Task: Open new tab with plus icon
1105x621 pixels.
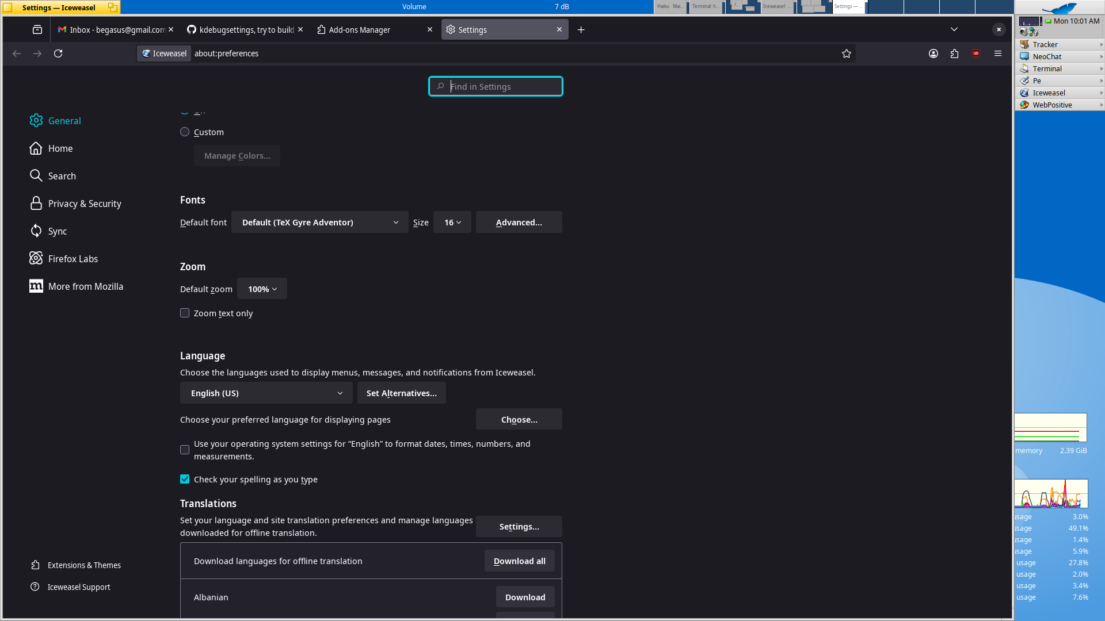Action: click(x=581, y=30)
